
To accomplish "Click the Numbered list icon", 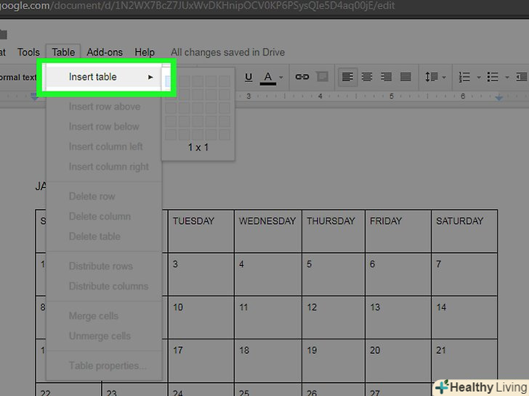I will (464, 77).
